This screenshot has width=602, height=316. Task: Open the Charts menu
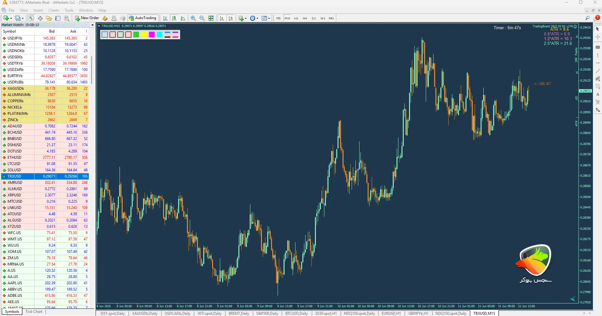tap(54, 10)
